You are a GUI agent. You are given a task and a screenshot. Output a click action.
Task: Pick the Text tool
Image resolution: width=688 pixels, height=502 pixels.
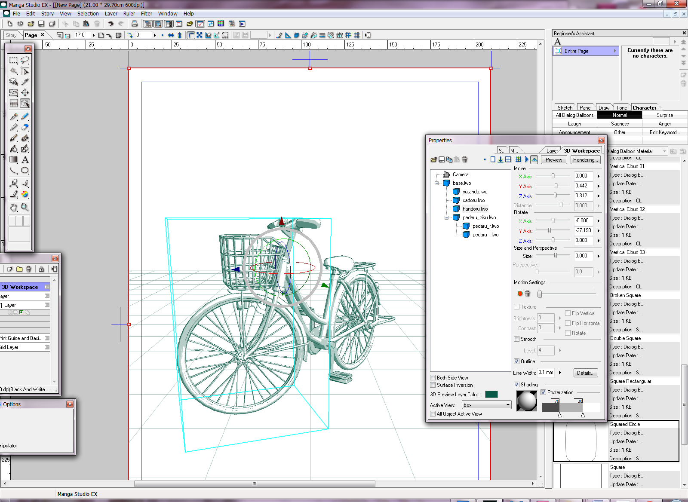25,160
